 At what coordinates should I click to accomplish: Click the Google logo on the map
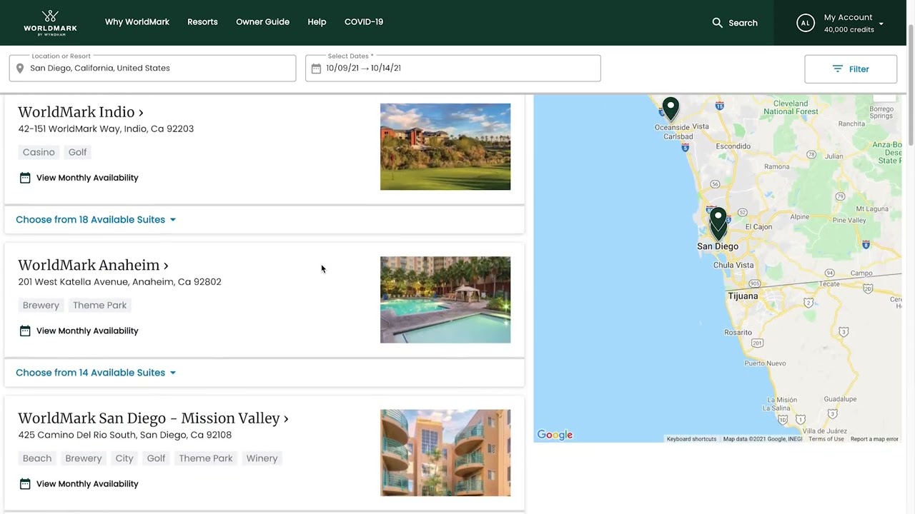pos(555,435)
